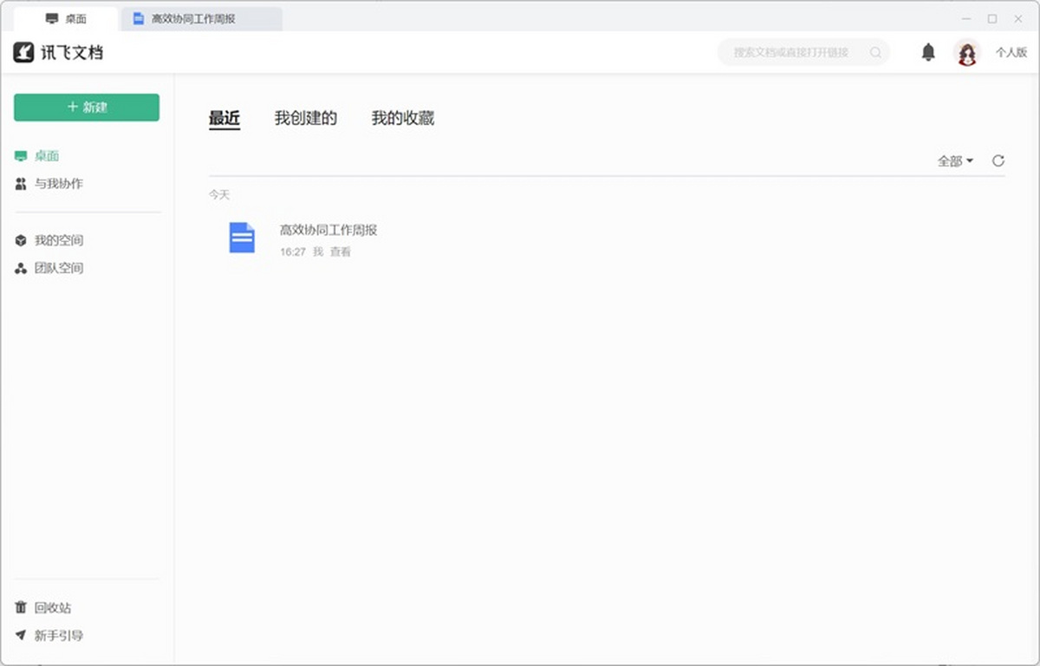Click the 桌面 monitor icon in sidebar
The image size is (1040, 666).
(22, 156)
